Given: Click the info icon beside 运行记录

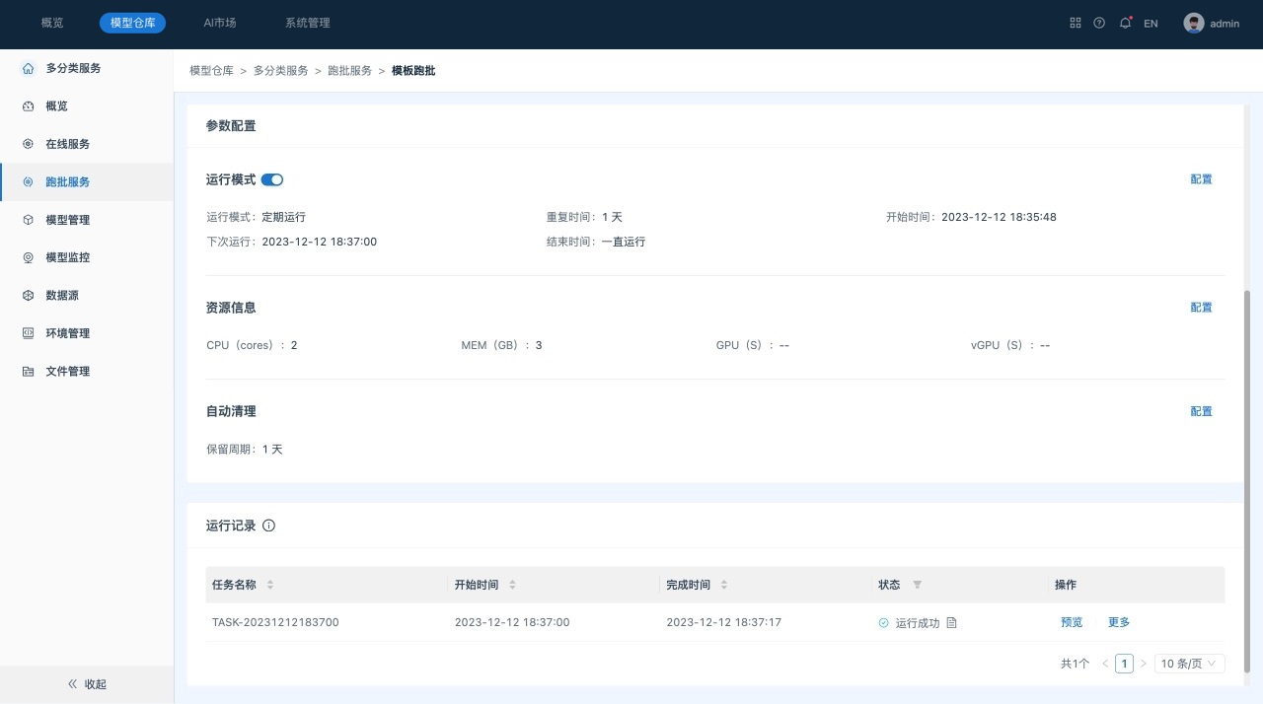Looking at the screenshot, I should click(x=268, y=526).
